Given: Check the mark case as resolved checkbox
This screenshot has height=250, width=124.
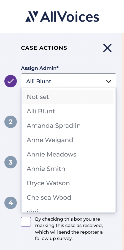Looking at the screenshot, I should [26, 222].
